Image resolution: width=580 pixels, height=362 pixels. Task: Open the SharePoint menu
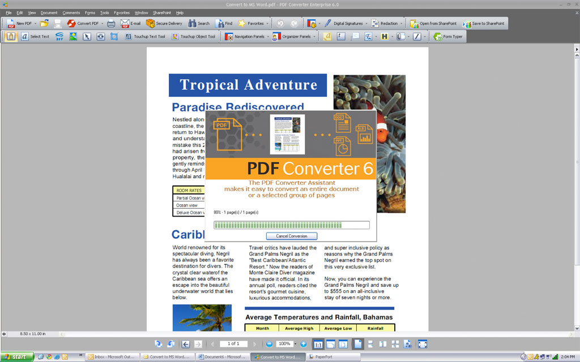pyautogui.click(x=161, y=12)
